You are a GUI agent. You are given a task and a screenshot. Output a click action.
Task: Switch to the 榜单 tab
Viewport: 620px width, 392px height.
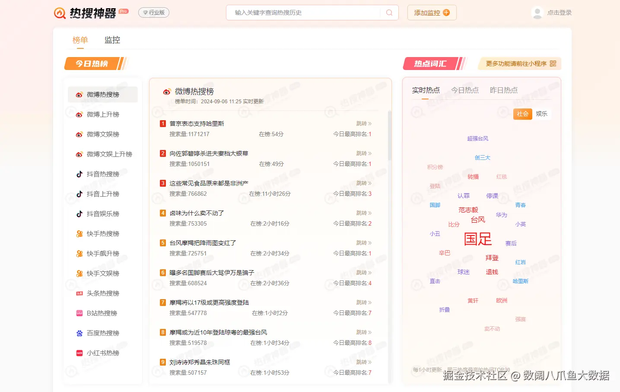pyautogui.click(x=80, y=40)
